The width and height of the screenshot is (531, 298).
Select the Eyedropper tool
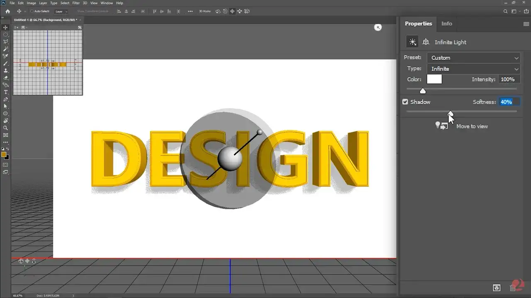(x=6, y=56)
